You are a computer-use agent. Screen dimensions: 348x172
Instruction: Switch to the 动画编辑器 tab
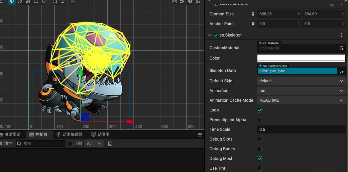(70, 135)
